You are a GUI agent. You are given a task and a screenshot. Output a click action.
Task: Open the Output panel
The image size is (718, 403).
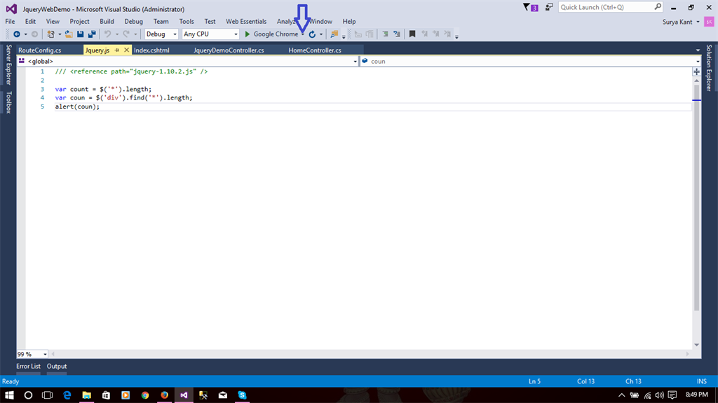[x=57, y=366]
